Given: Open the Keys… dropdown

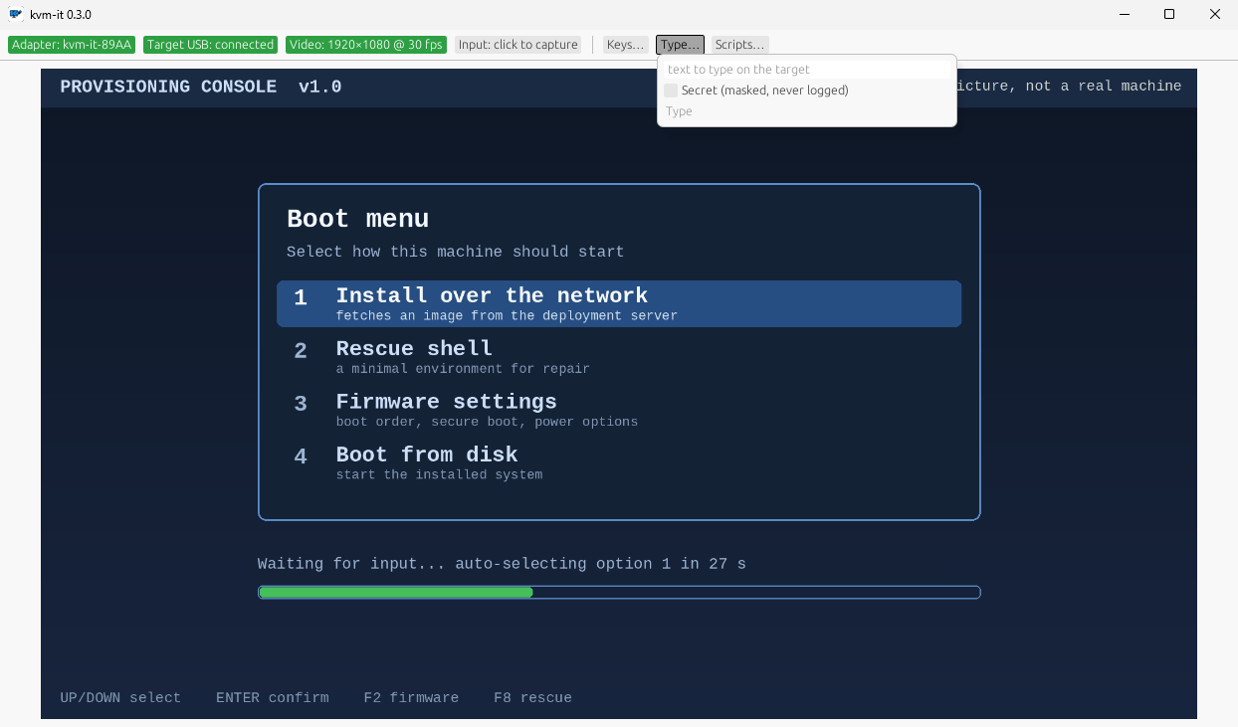Looking at the screenshot, I should 626,45.
